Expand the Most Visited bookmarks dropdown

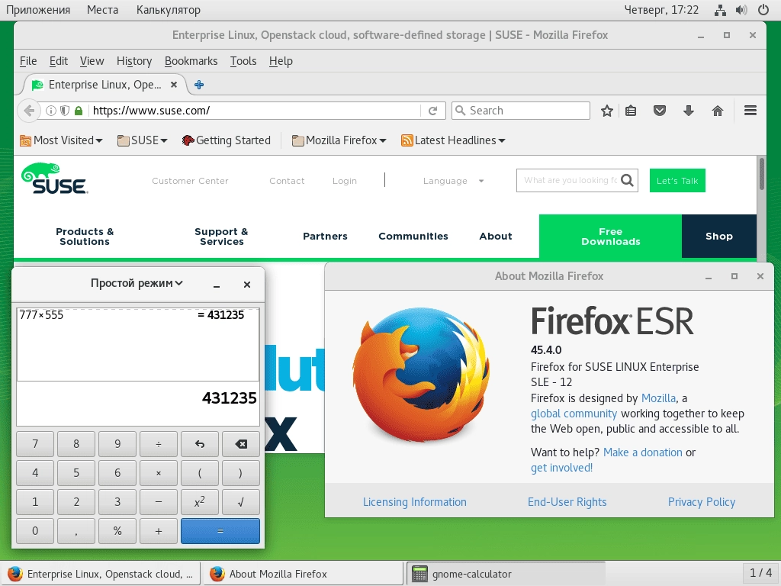61,140
